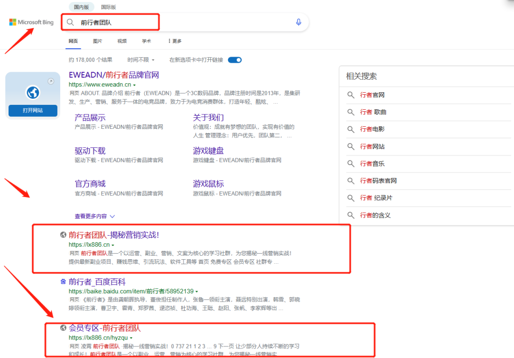Click the favicon beside 前行者团队-揭秘营销实战 result

(62, 234)
